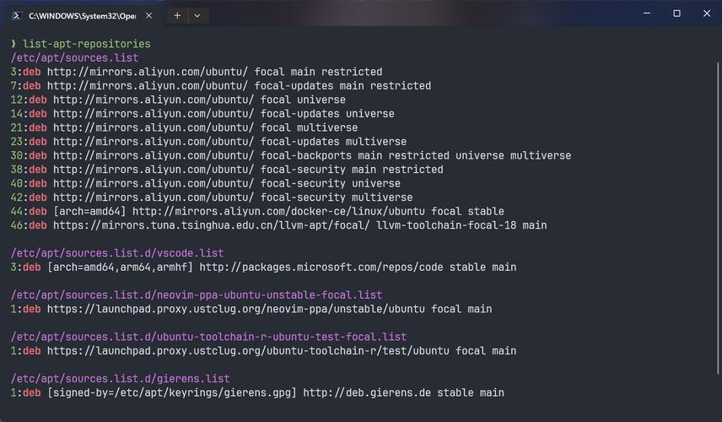
Task: Click the PowerShell icon on the tab
Action: coord(16,15)
